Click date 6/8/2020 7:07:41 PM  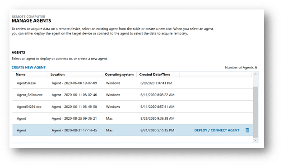(156, 83)
